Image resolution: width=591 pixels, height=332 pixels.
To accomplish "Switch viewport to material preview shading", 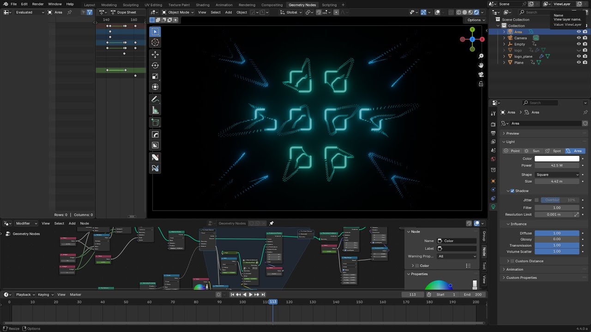I will [471, 12].
